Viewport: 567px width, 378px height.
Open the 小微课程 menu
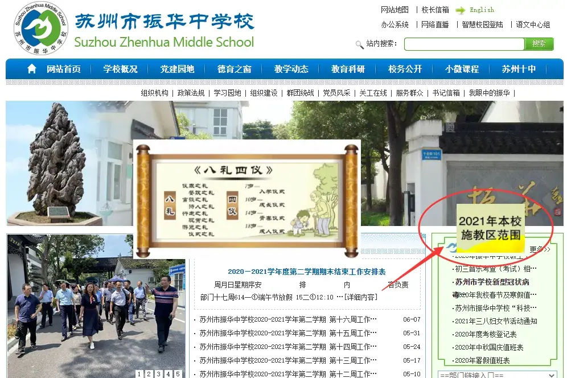(462, 69)
